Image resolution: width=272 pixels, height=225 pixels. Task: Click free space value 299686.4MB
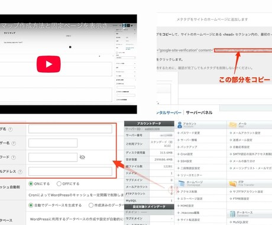click(x=163, y=159)
